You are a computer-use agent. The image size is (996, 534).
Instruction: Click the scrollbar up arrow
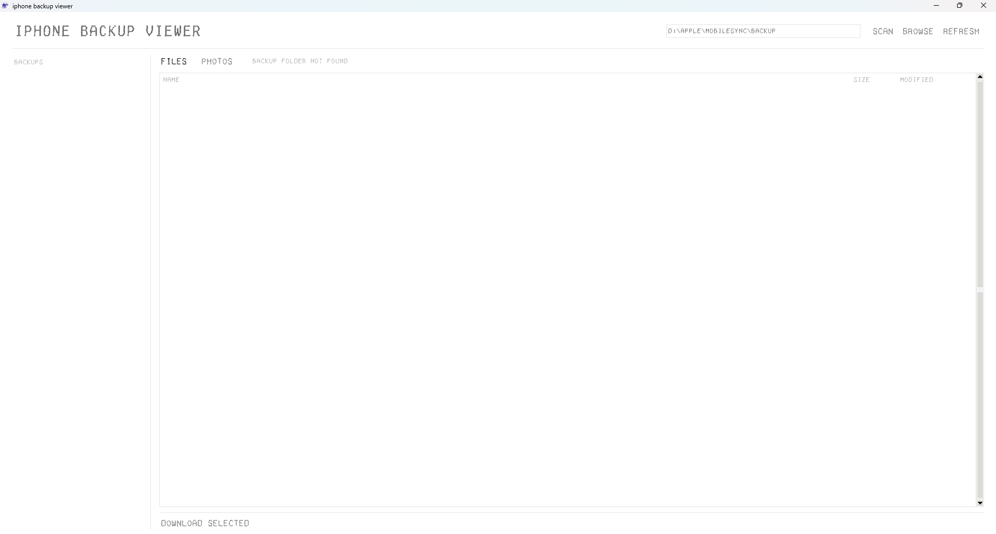click(x=980, y=77)
